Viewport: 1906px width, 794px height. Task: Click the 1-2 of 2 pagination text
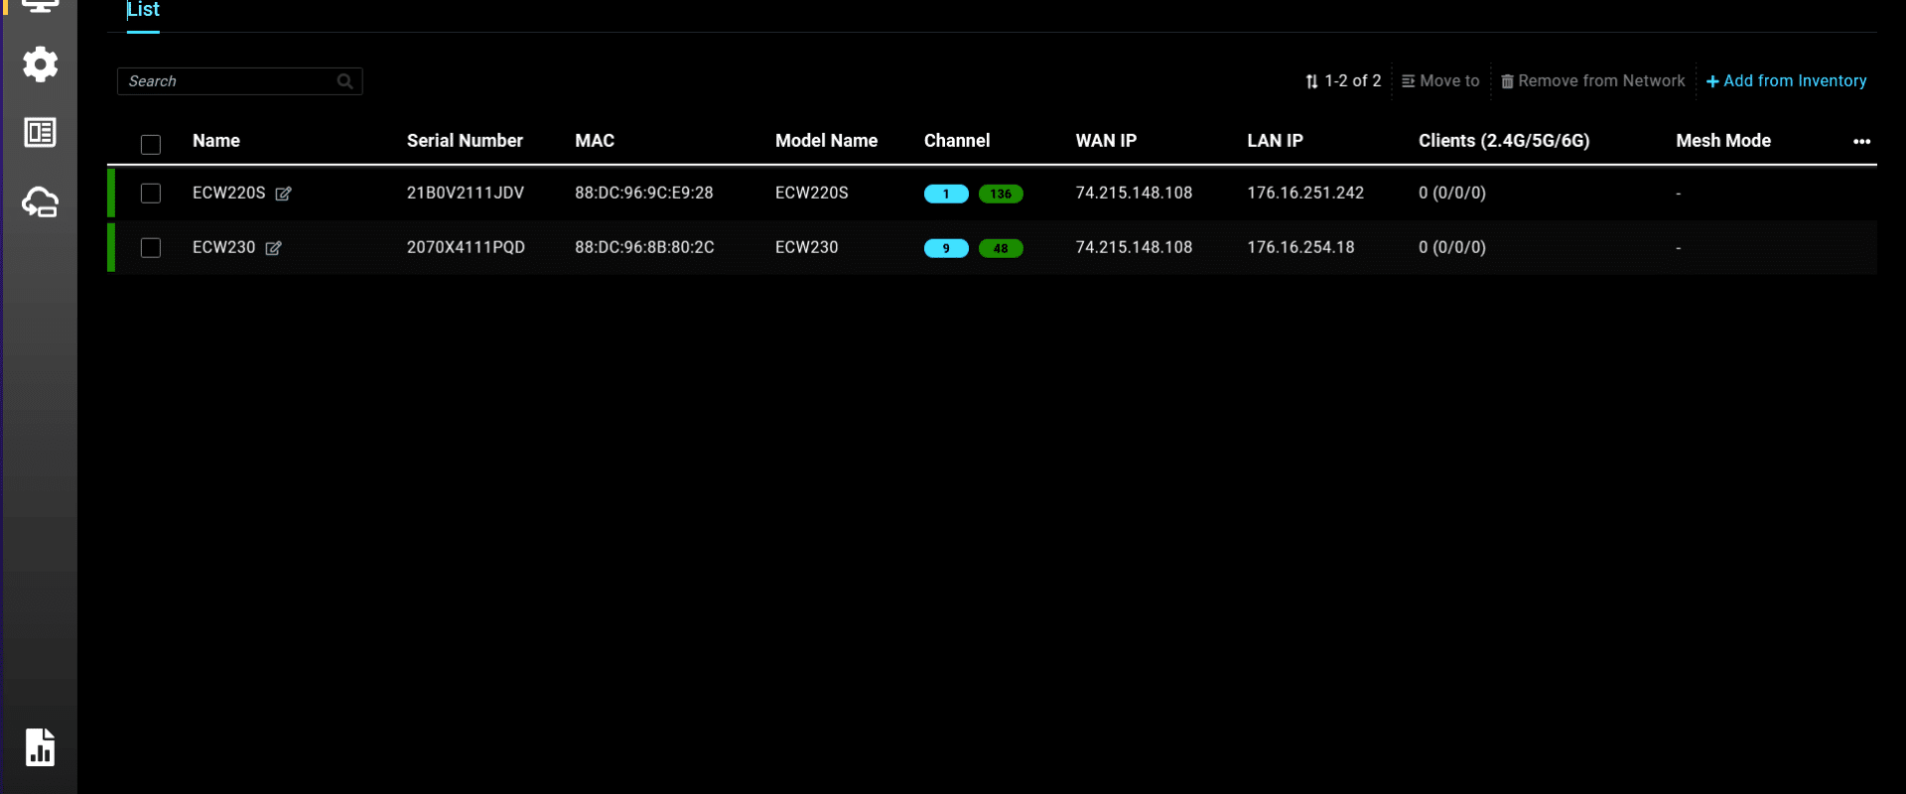1353,81
